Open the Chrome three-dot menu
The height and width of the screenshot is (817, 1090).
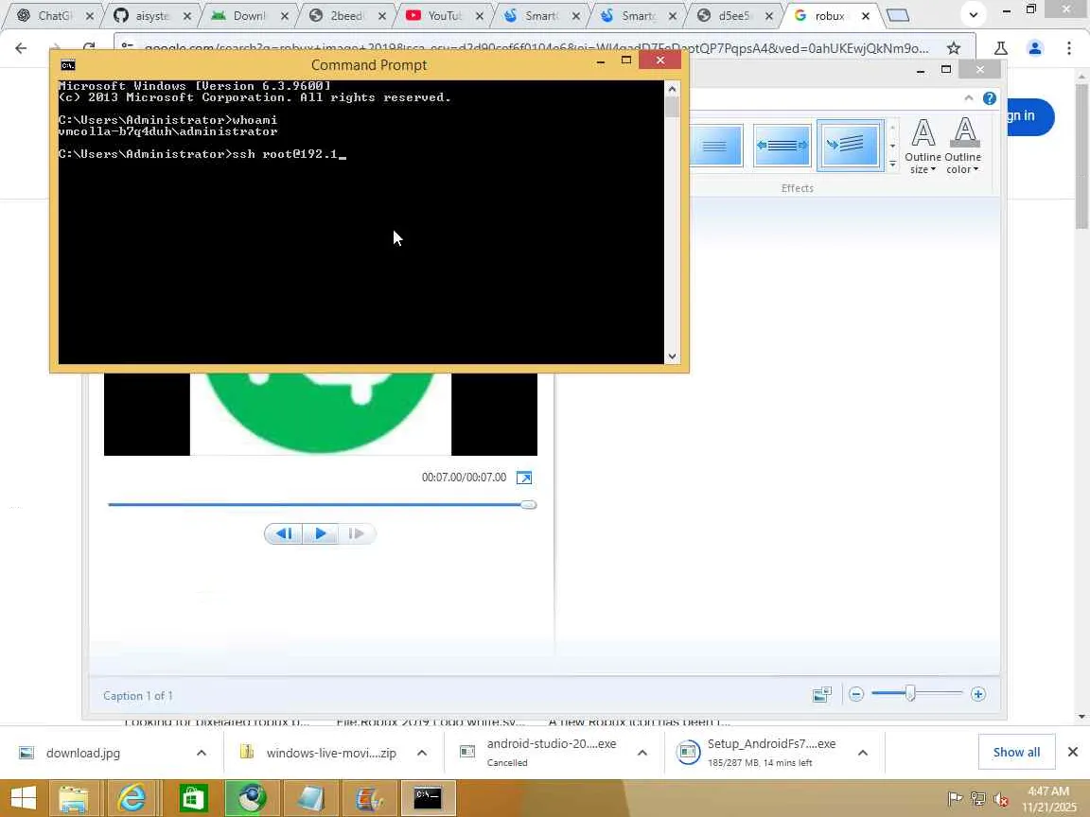(x=1069, y=48)
